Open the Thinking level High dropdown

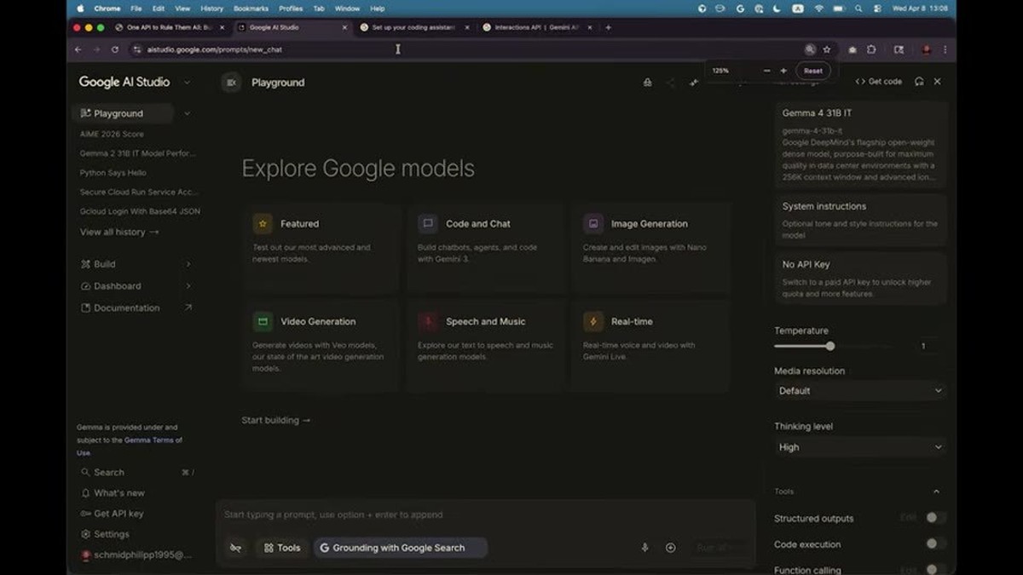point(860,447)
